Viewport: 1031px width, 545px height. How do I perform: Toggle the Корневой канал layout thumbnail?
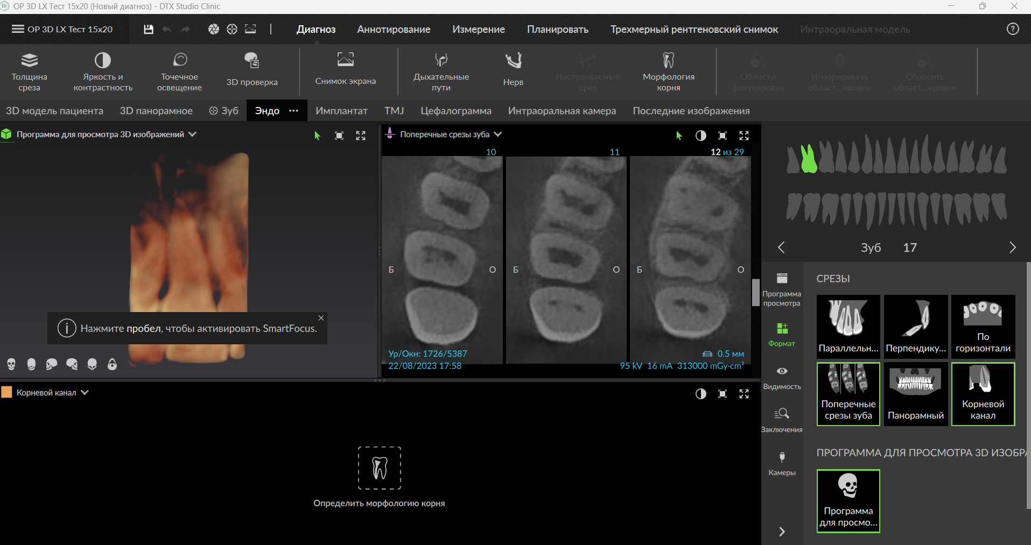(983, 394)
